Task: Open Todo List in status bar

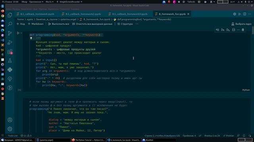Action: click(x=13, y=136)
